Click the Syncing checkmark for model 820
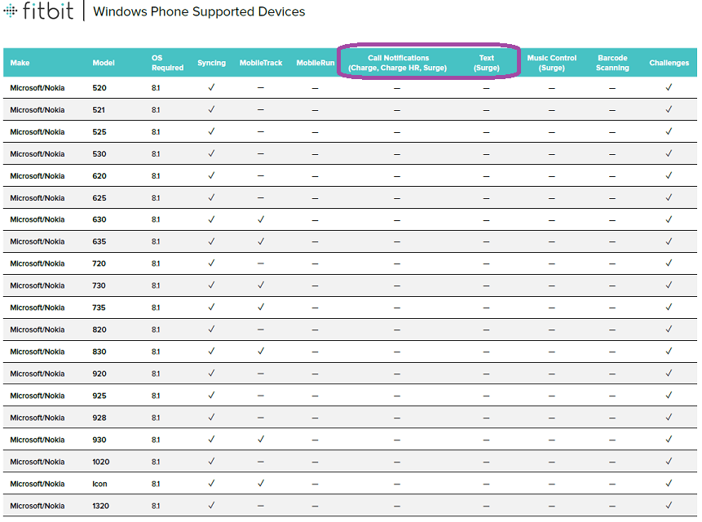This screenshot has width=702, height=522. tap(211, 329)
